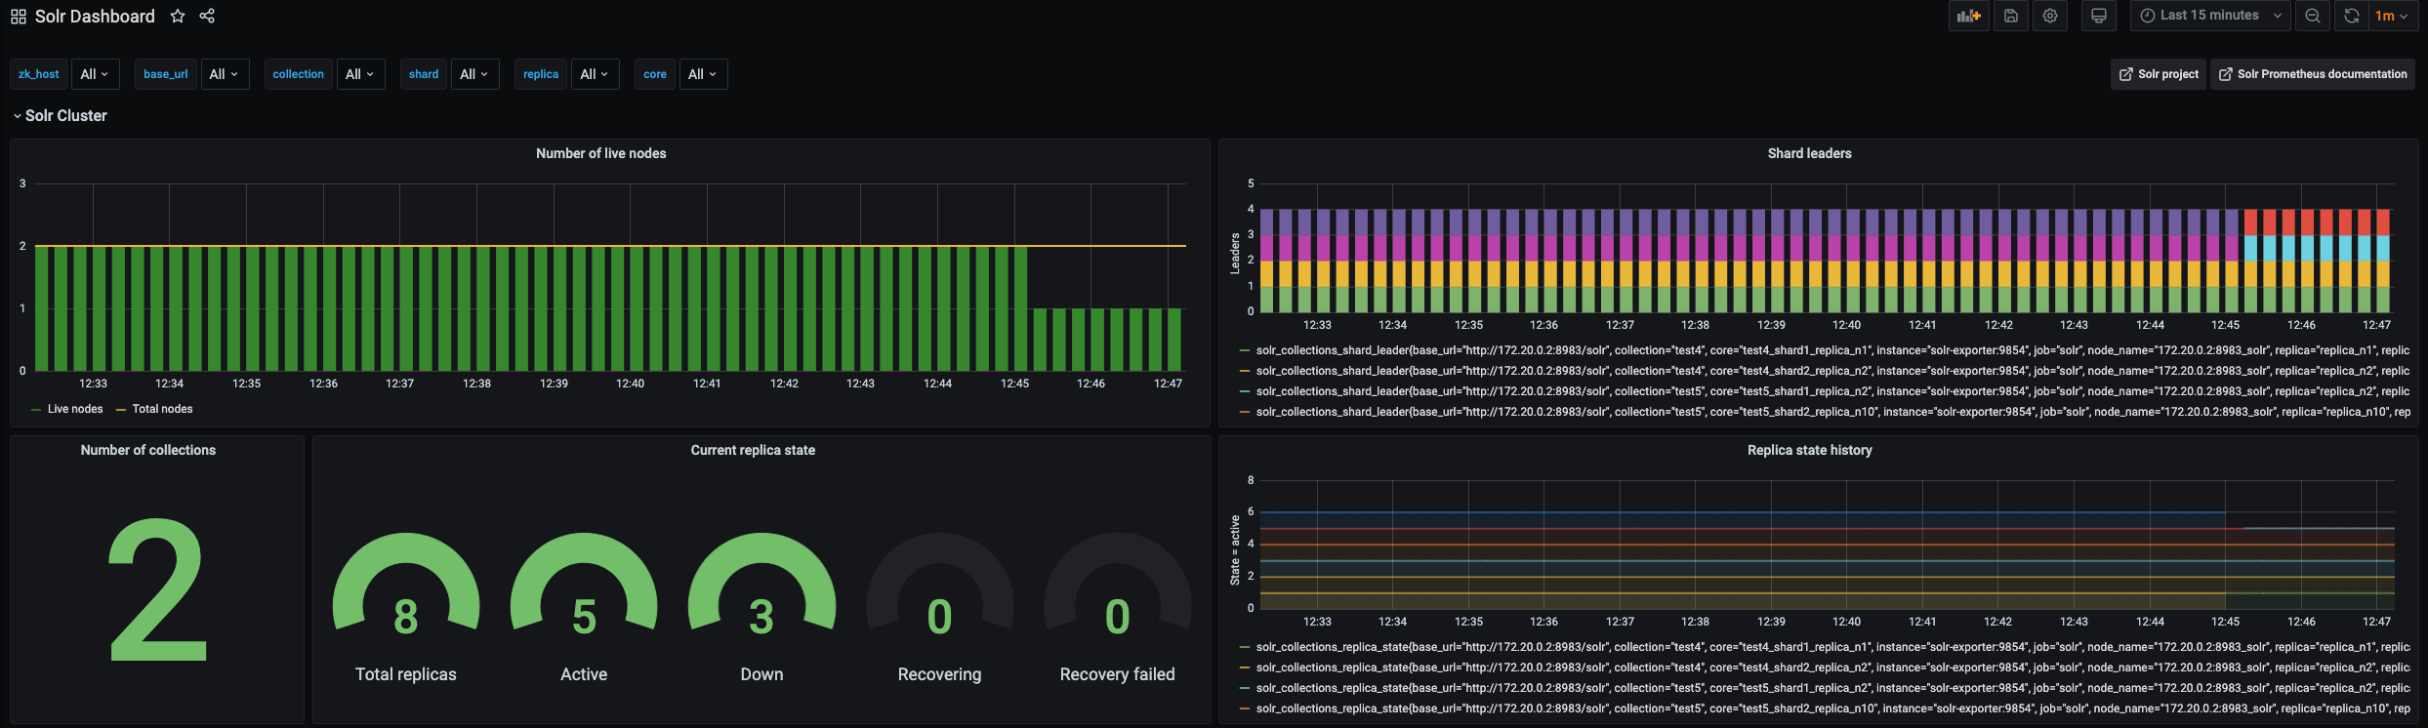The image size is (2428, 728).
Task: Refresh the dashboard now
Action: click(2352, 16)
